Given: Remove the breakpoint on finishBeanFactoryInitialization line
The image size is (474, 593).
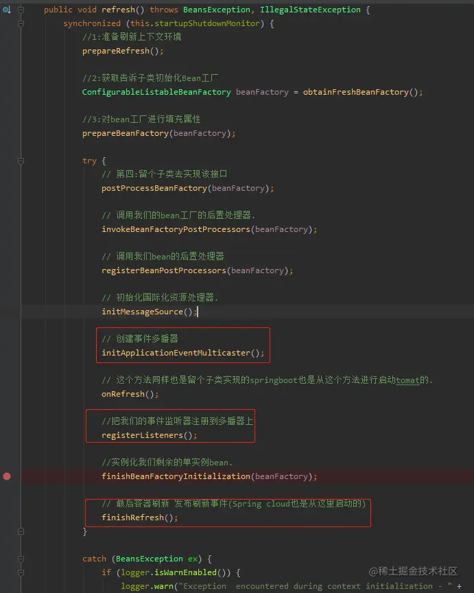Looking at the screenshot, I should coord(7,476).
